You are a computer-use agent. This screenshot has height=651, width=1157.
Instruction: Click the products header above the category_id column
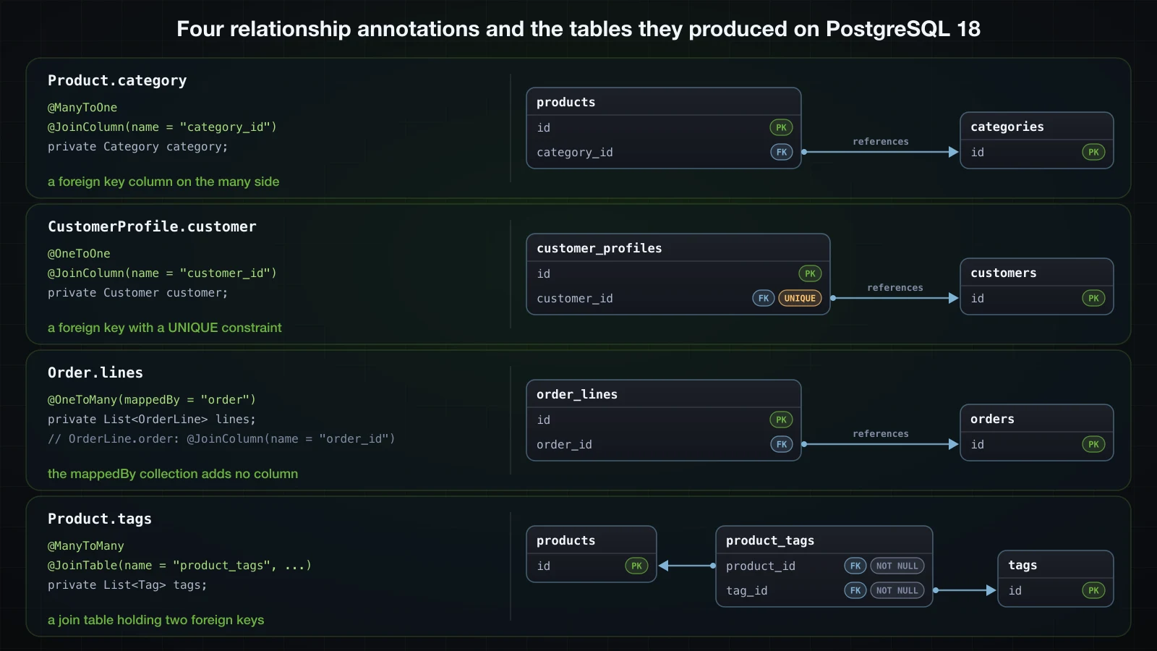(x=664, y=102)
